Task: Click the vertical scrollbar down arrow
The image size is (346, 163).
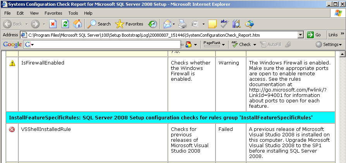Action: tap(343, 160)
